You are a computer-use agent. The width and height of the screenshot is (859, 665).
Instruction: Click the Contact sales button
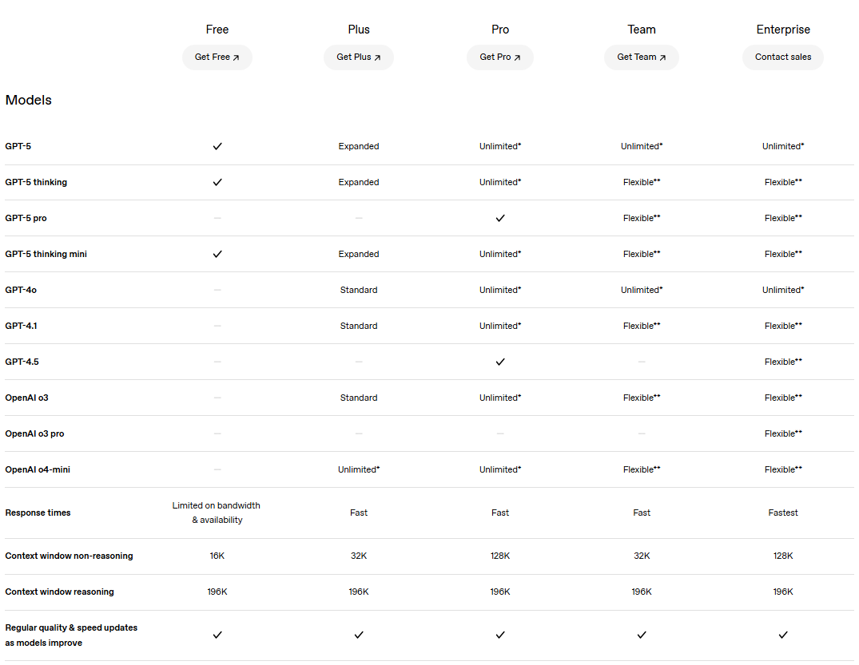pyautogui.click(x=783, y=57)
